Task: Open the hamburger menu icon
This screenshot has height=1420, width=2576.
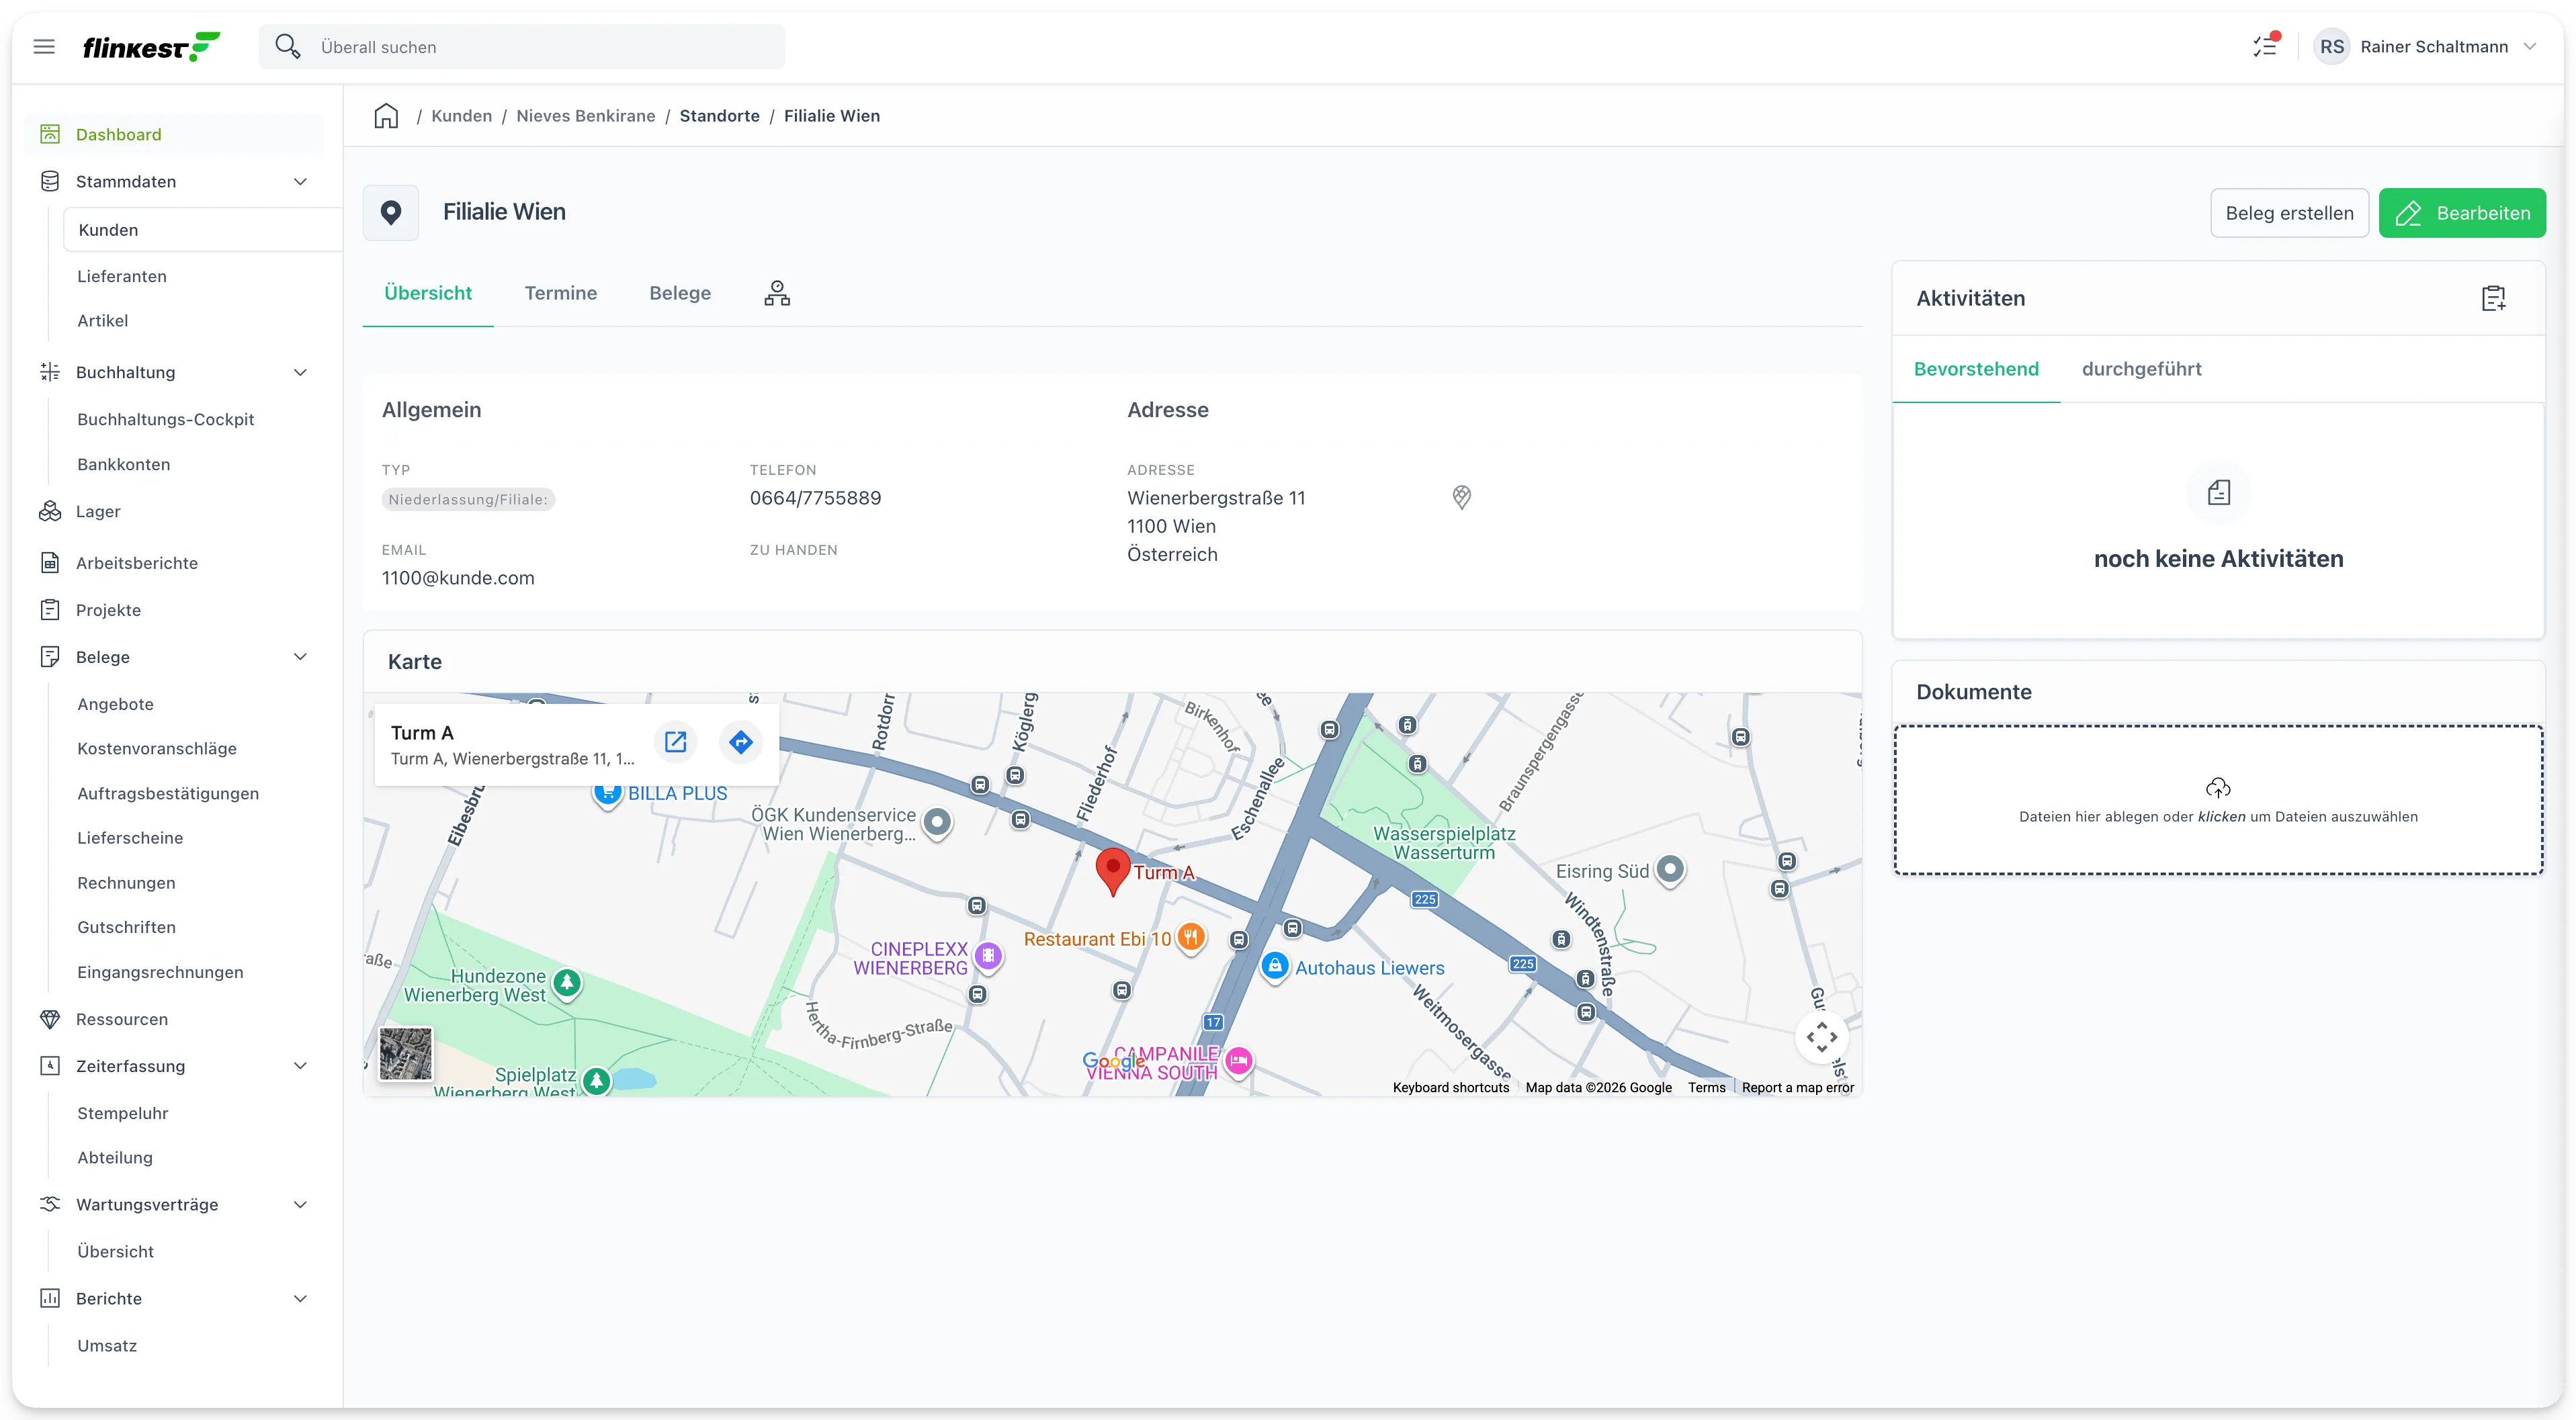Action: click(44, 46)
